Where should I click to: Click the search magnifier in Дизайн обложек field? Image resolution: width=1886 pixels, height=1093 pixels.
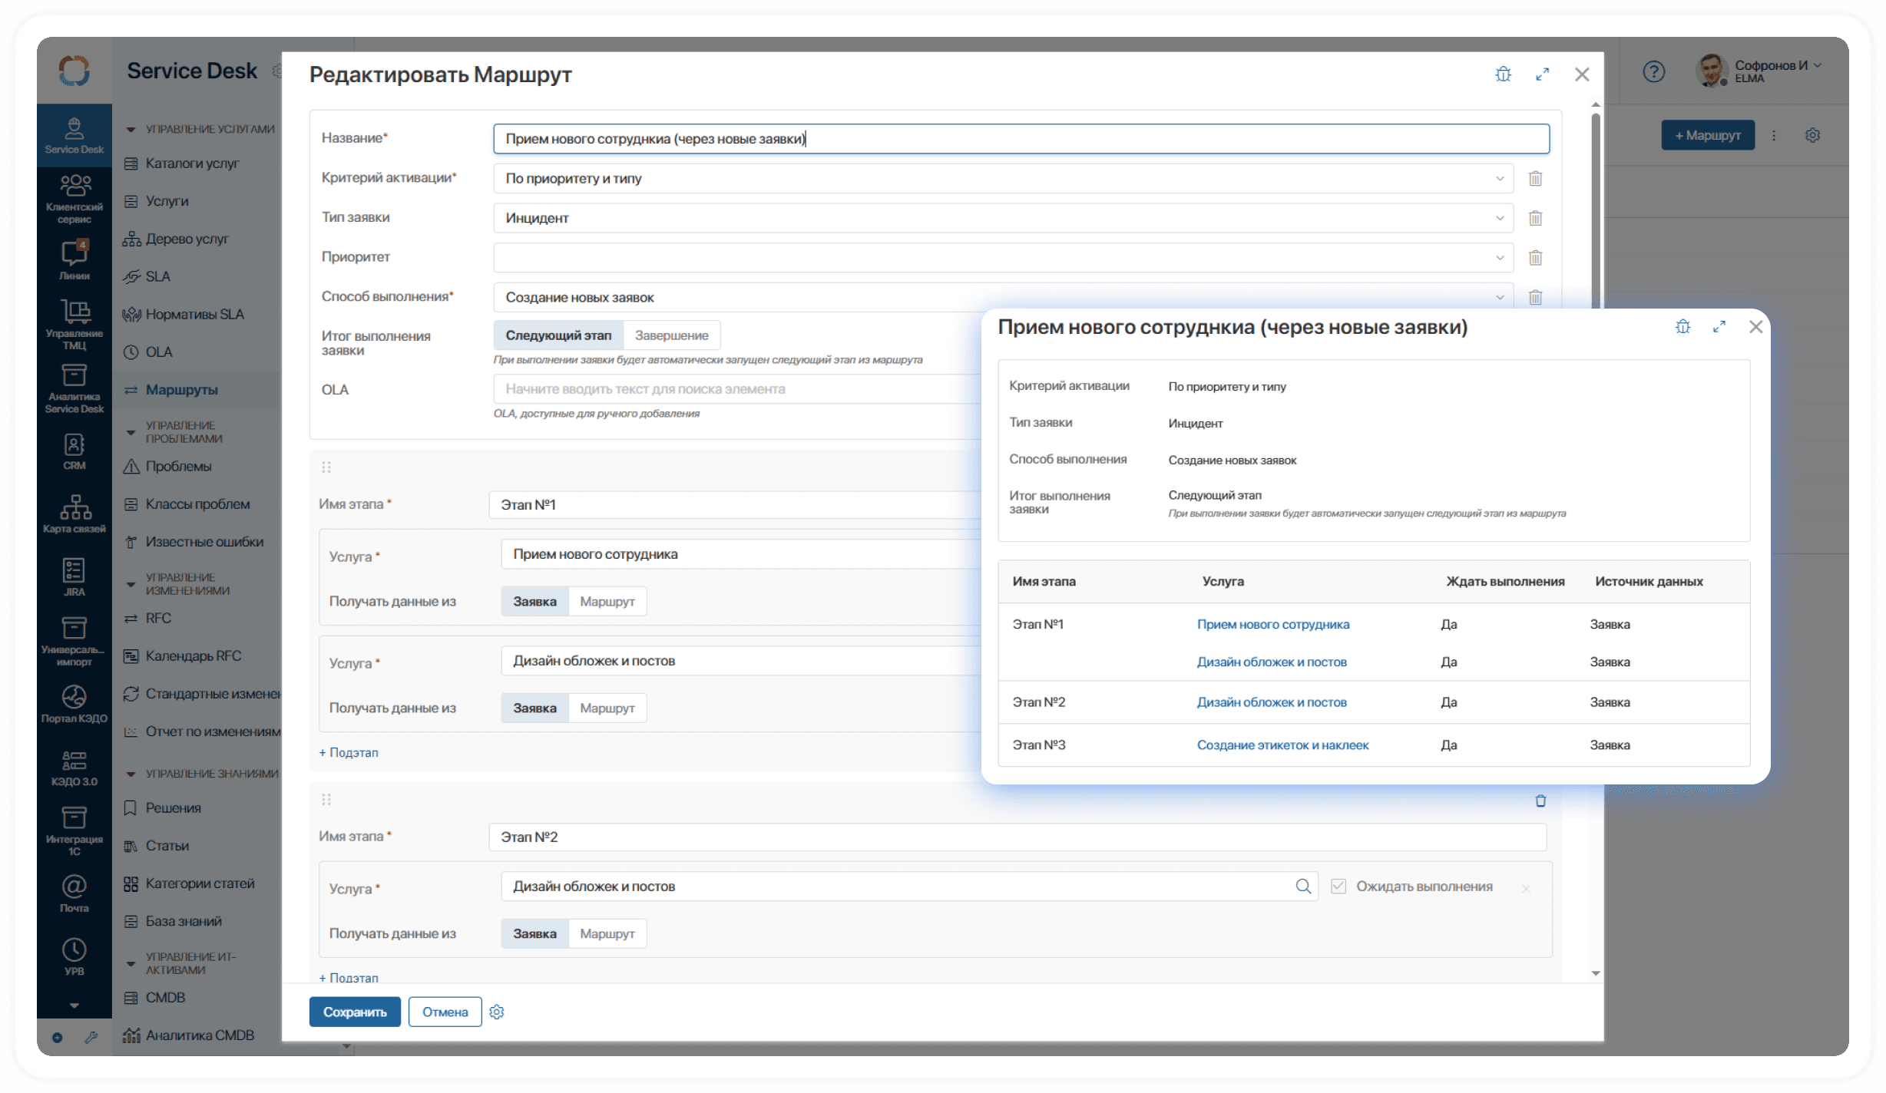tap(1303, 887)
